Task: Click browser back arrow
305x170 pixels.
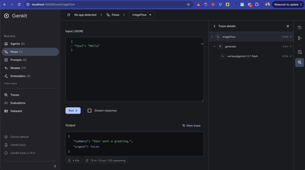Action: coord(5,5)
